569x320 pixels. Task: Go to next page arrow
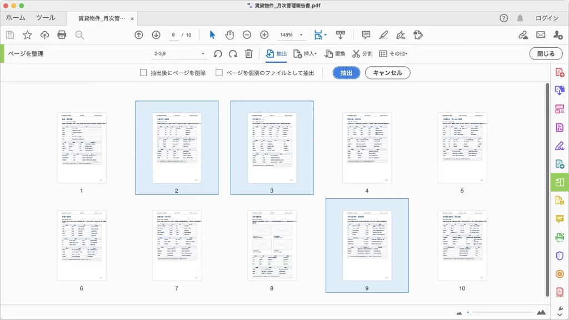(x=156, y=35)
